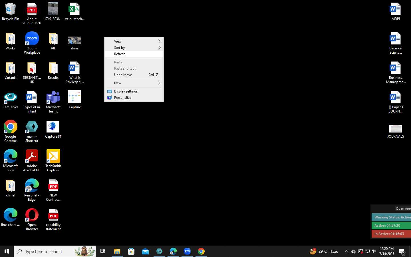Select What Is Privileged Word document
This screenshot has width=411, height=257.
click(x=74, y=73)
